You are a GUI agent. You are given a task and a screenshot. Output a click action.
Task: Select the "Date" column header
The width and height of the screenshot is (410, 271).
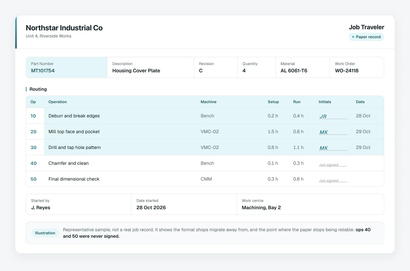pyautogui.click(x=360, y=102)
